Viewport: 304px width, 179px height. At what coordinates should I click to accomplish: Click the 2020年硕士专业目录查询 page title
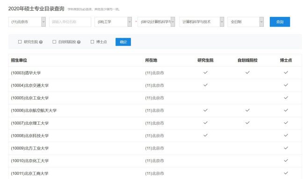coord(36,9)
